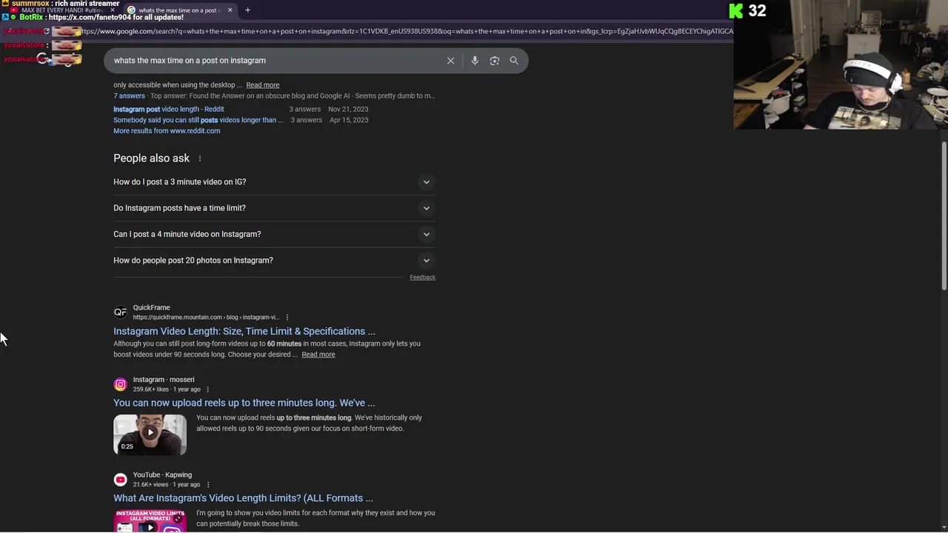Start voice search with the microphone icon
Viewport: 948px width, 533px height.
coord(475,61)
